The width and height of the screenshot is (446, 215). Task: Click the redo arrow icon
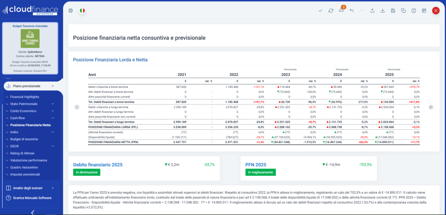362,10
